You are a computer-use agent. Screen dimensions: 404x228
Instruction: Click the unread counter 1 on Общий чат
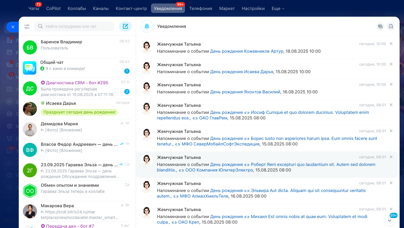coord(127,71)
